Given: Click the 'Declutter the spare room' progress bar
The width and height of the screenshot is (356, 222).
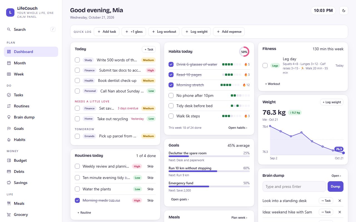Looking at the screenshot, I should click(x=209, y=156).
